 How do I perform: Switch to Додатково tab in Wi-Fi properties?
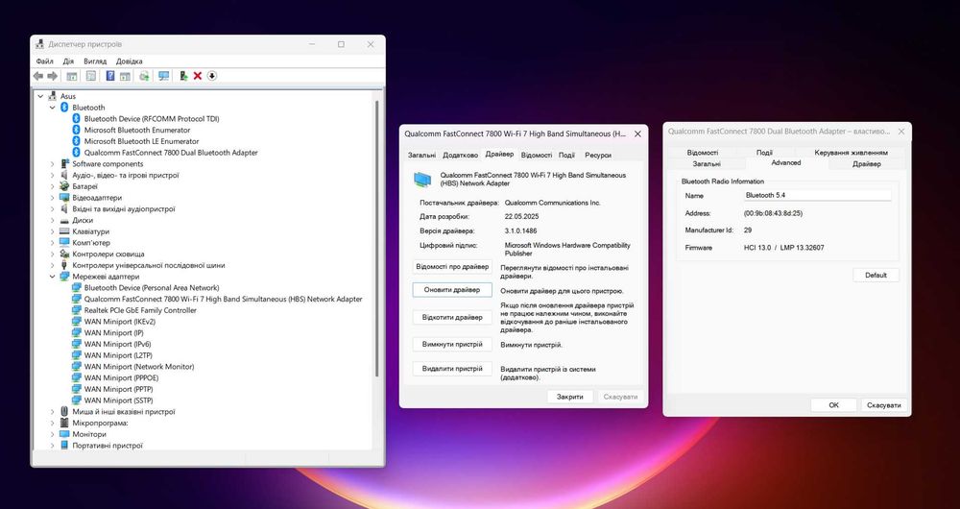pos(461,155)
